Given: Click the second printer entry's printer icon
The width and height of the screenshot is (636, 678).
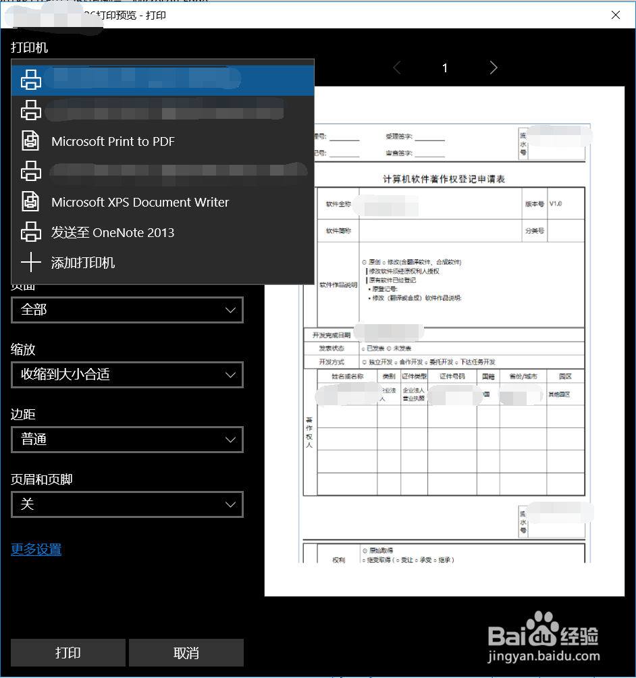Looking at the screenshot, I should pos(31,110).
